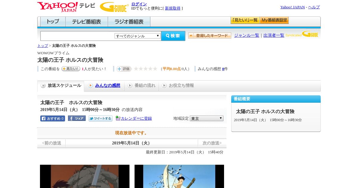This screenshot has width=358, height=188.
Task: Click the 最終更新日 timestamp text
Action: click(185, 152)
